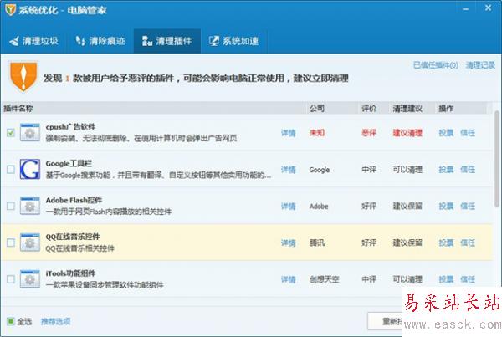Click the 腾讯 company cell

point(317,243)
